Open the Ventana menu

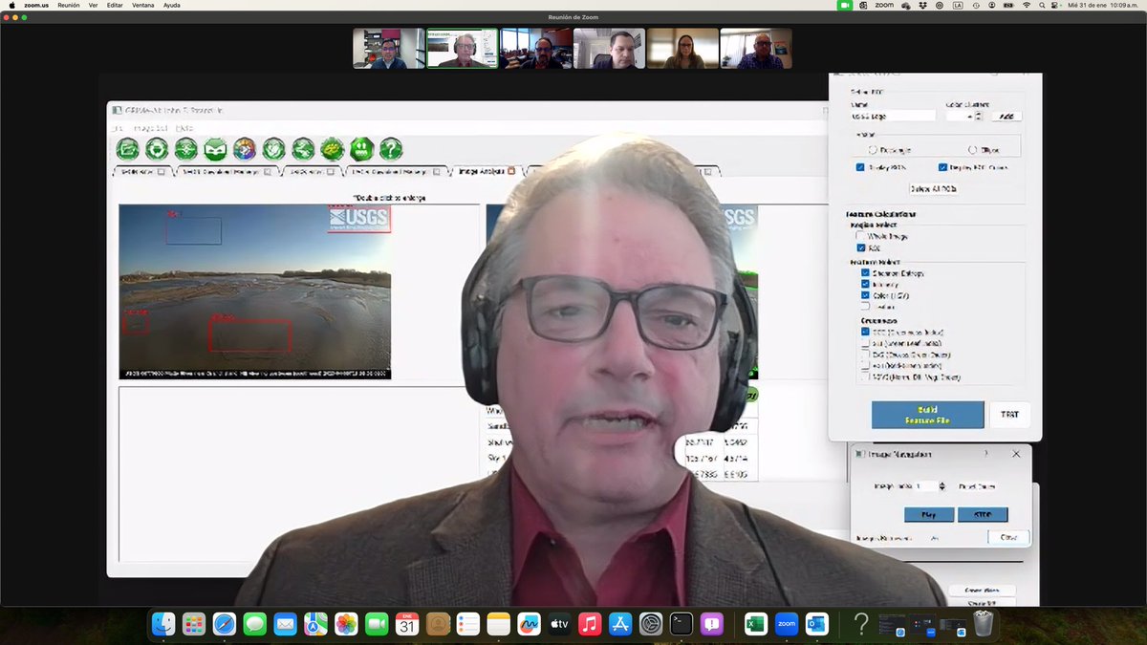(x=143, y=5)
